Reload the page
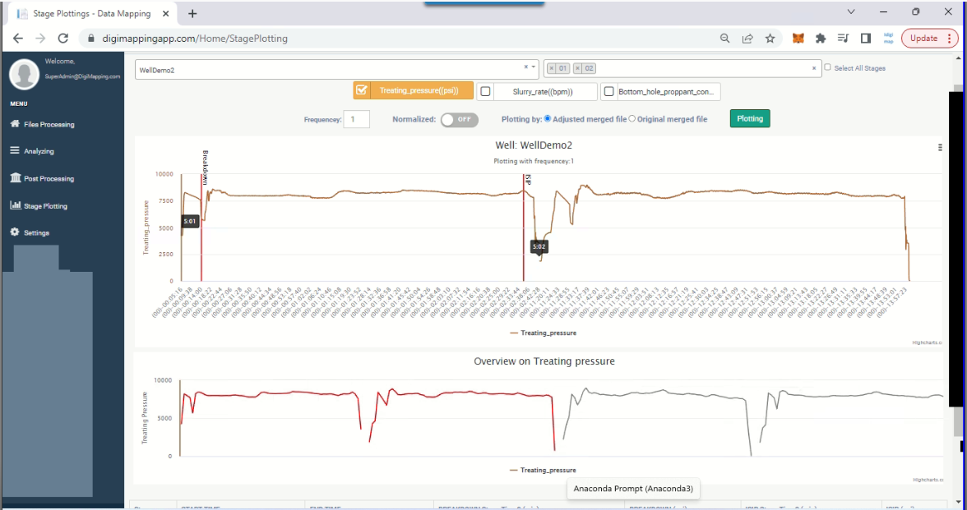Screen dimensions: 967x510 tap(63, 38)
